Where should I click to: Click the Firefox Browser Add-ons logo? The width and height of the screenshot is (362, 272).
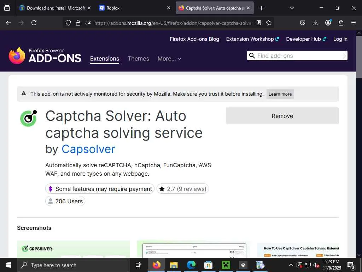pos(45,56)
